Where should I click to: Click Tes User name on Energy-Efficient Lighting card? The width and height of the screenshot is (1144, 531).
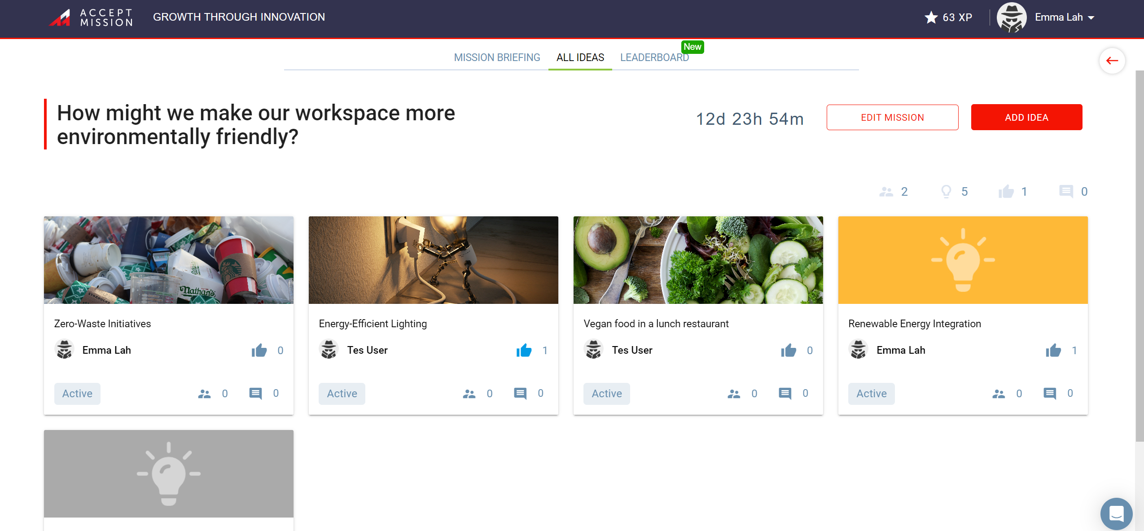(367, 350)
